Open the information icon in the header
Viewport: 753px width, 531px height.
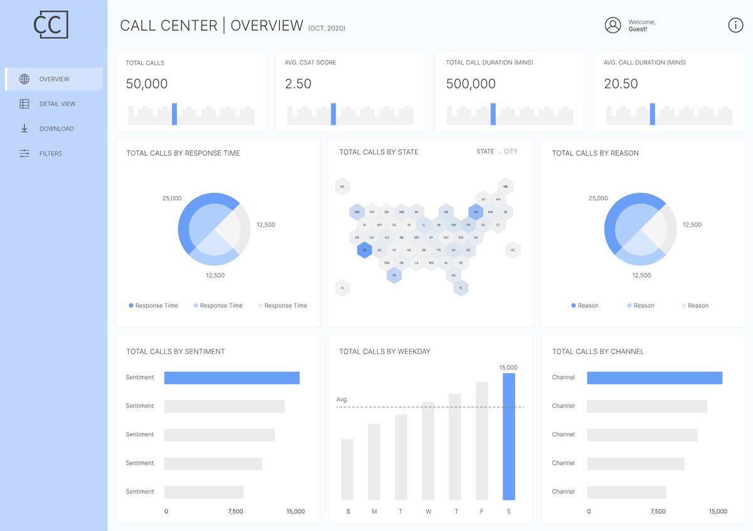coord(735,25)
